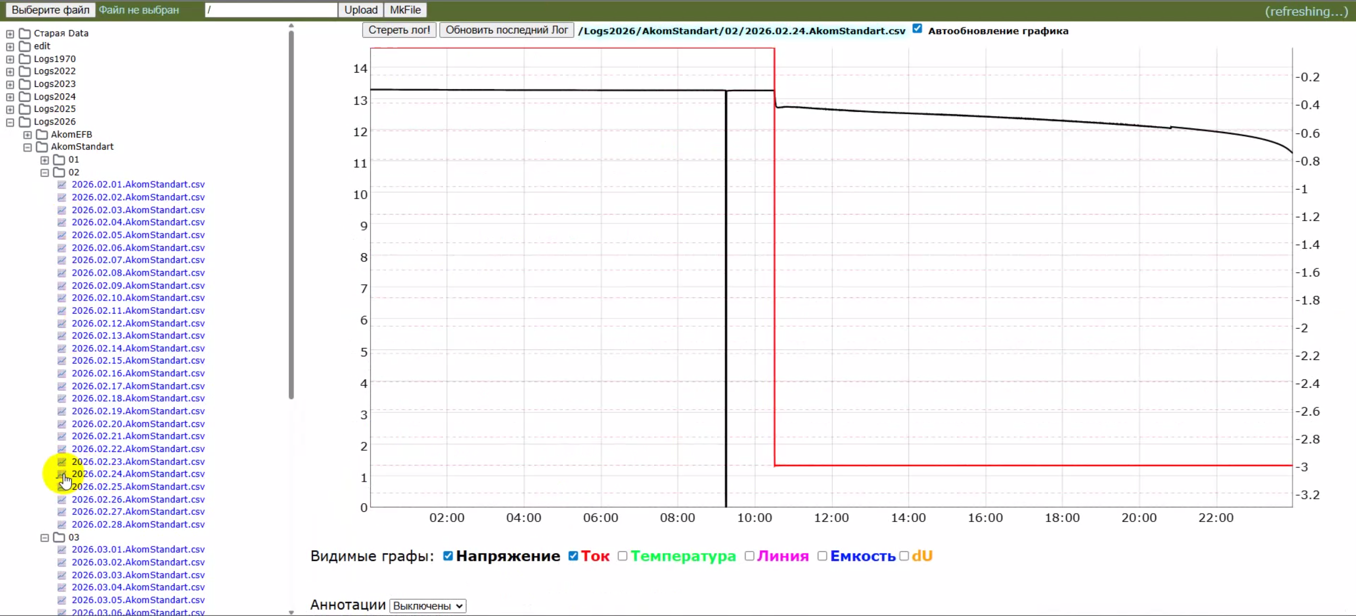Click the chart icon beside 2026.02.28.AkomStandart.csv

61,524
